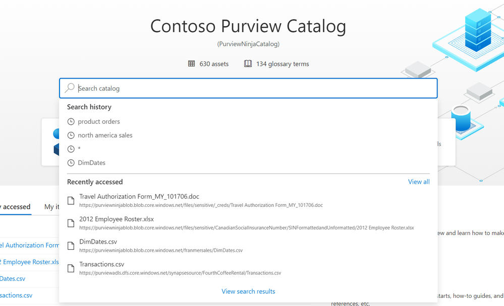Focus the Search catalog input field
504x306 pixels.
click(x=248, y=88)
